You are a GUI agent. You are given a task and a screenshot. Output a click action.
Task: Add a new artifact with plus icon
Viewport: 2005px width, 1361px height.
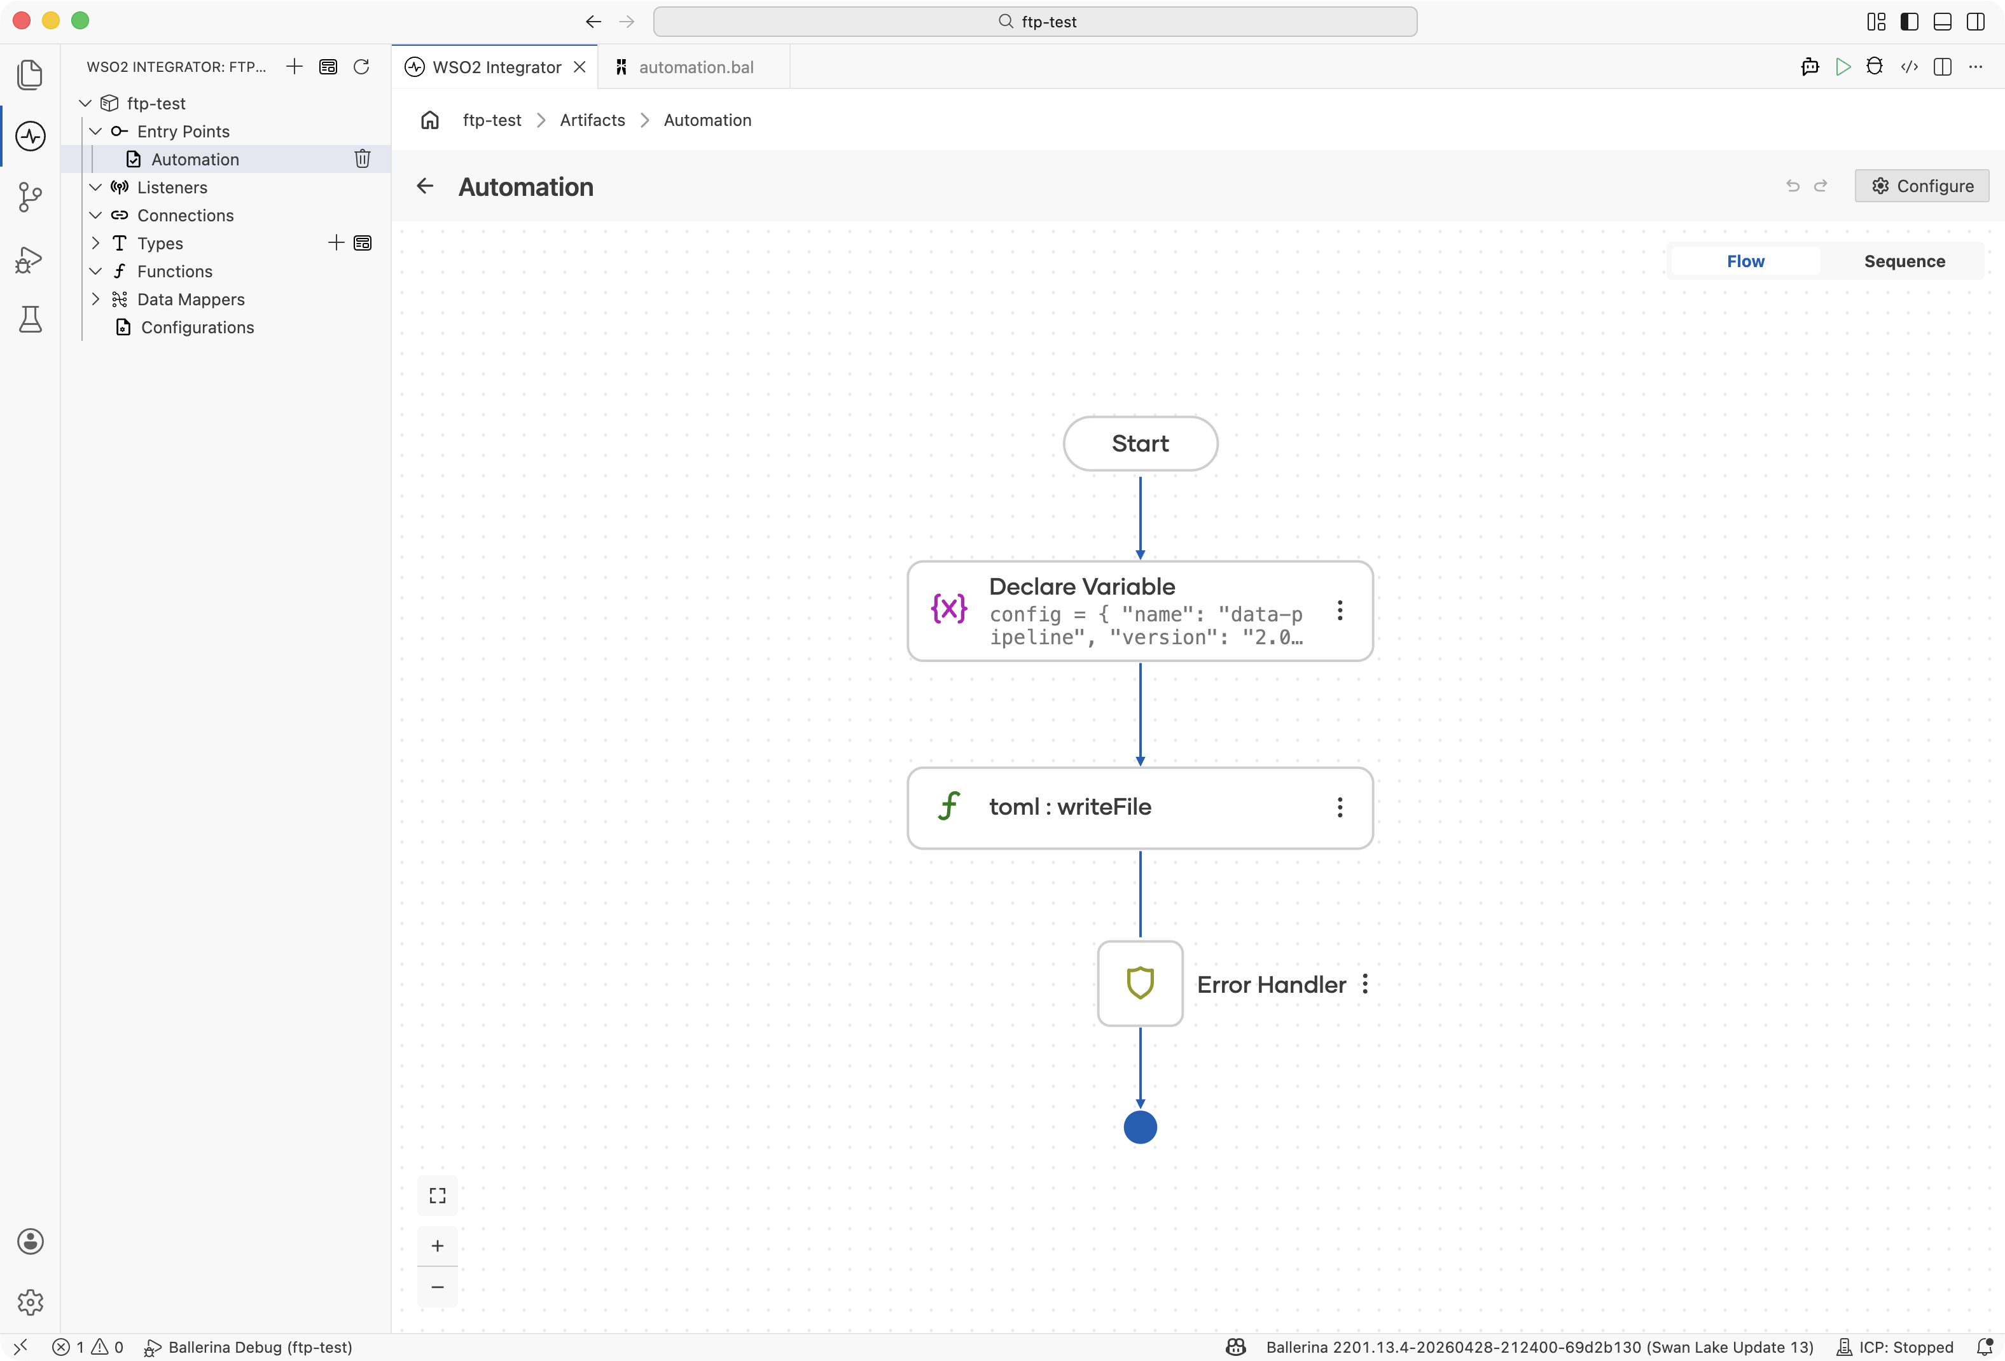coord(294,66)
